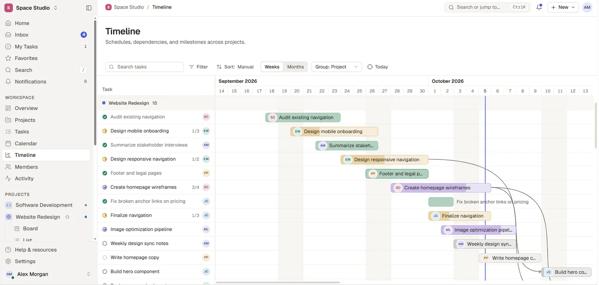Open the AM user avatar in top bar
Image resolution: width=599 pixels, height=285 pixels.
[587, 7]
